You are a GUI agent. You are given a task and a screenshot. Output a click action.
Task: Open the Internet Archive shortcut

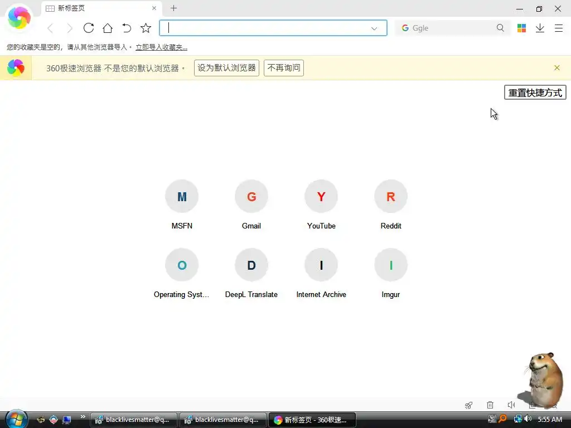(x=321, y=273)
